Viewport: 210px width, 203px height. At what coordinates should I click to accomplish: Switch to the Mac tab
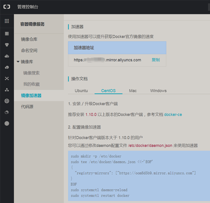tap(133, 91)
